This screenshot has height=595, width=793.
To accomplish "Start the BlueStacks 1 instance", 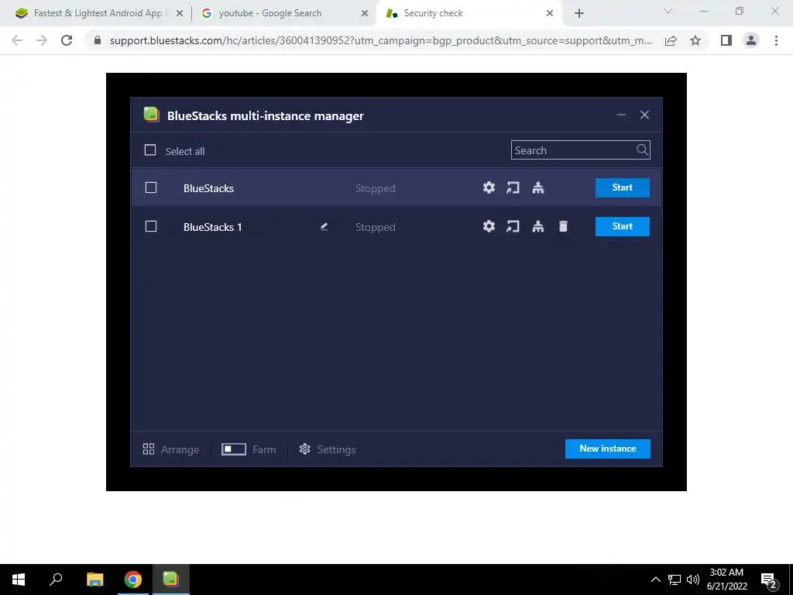I will point(622,226).
